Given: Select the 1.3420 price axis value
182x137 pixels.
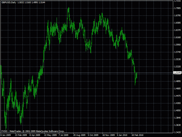Looking at the screenshot, I should 178,132.
